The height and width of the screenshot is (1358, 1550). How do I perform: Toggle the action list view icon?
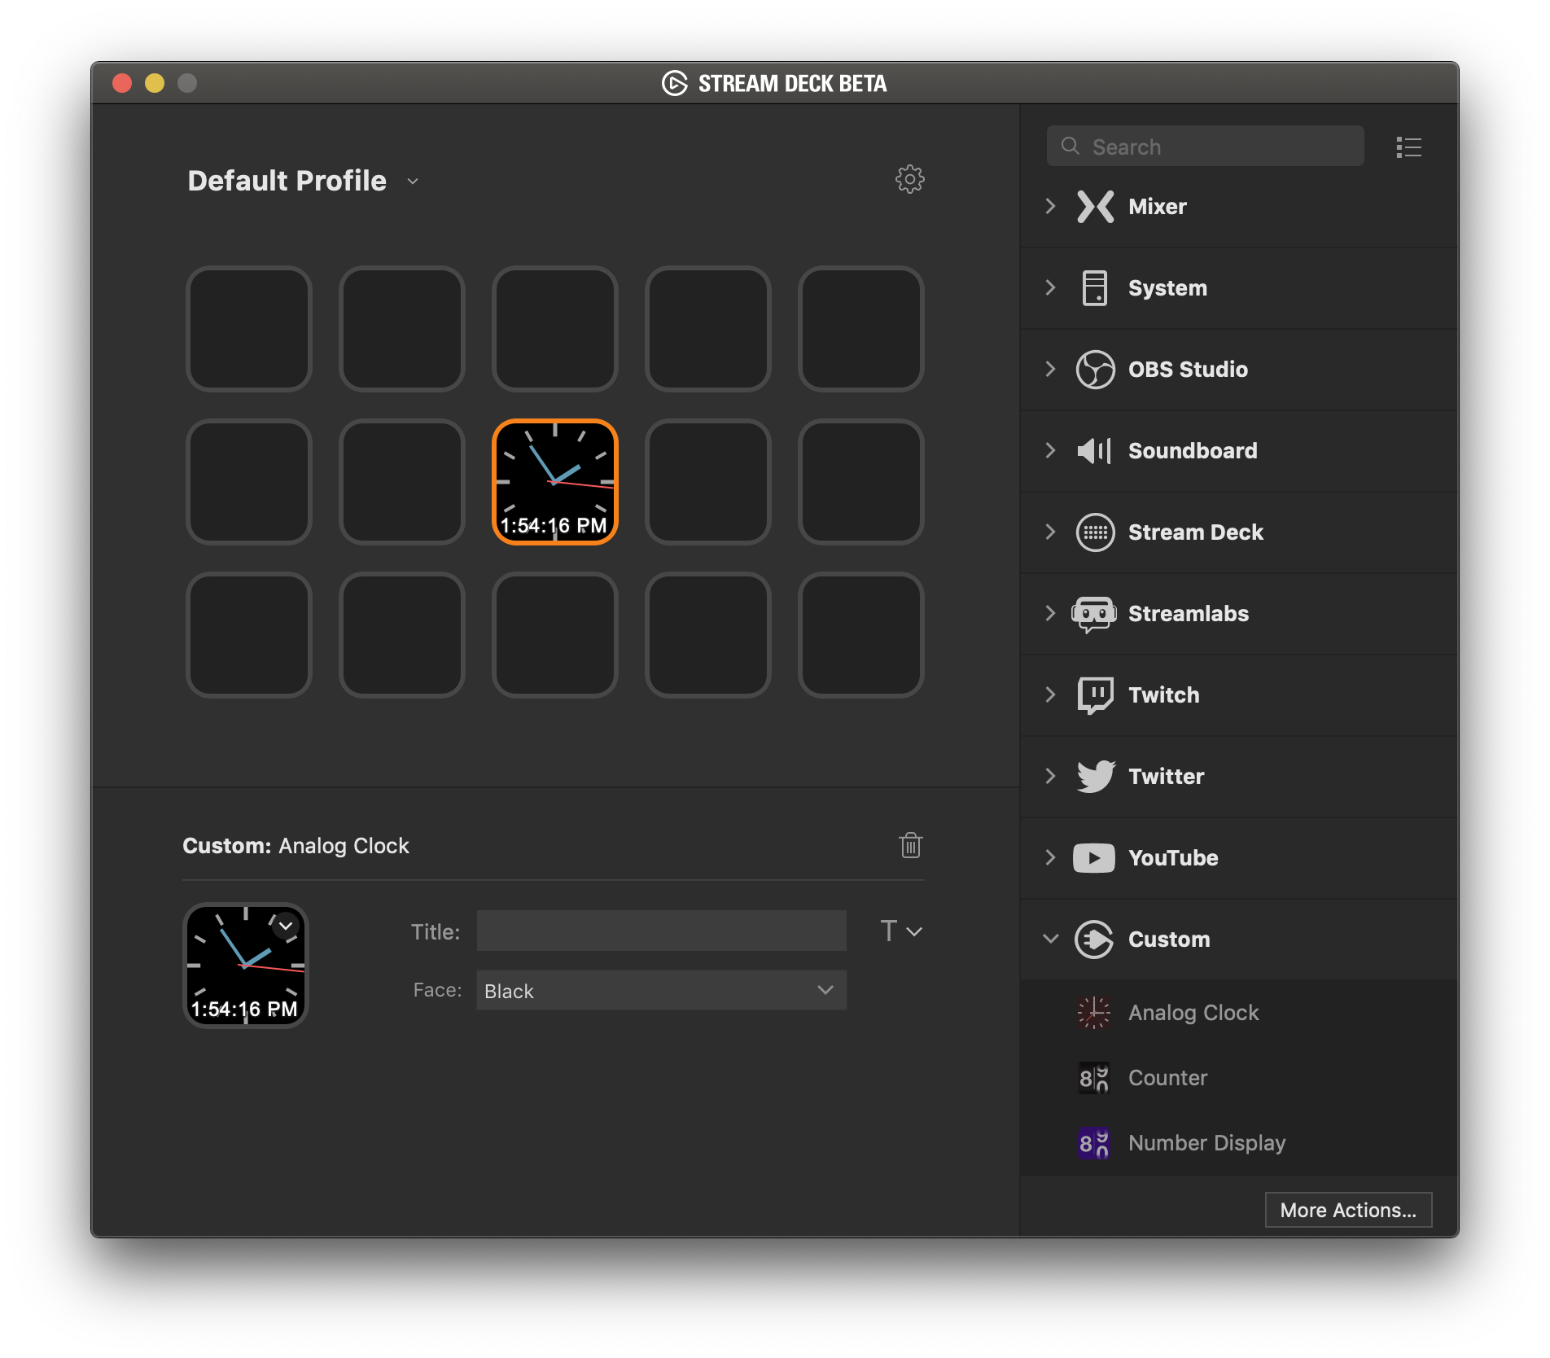point(1408,147)
